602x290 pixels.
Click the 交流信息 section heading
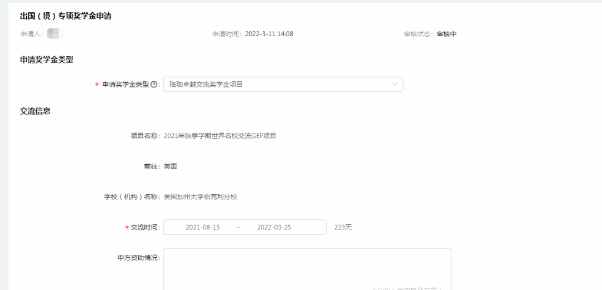[35, 111]
